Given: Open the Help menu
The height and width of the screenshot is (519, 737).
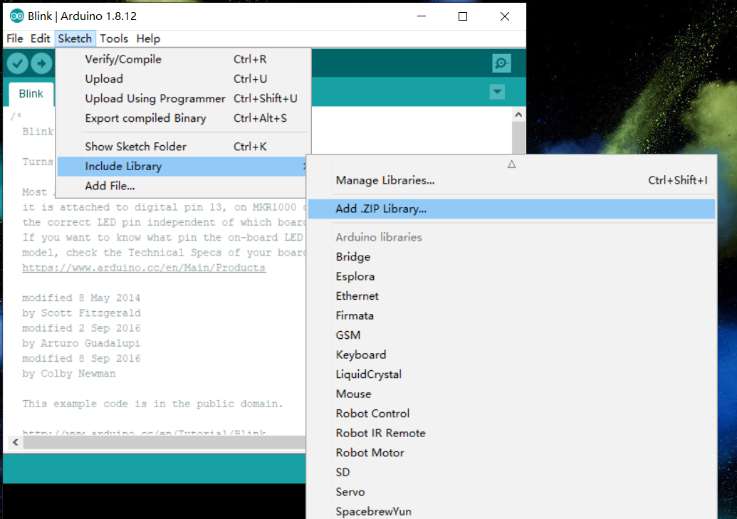Looking at the screenshot, I should coord(148,38).
